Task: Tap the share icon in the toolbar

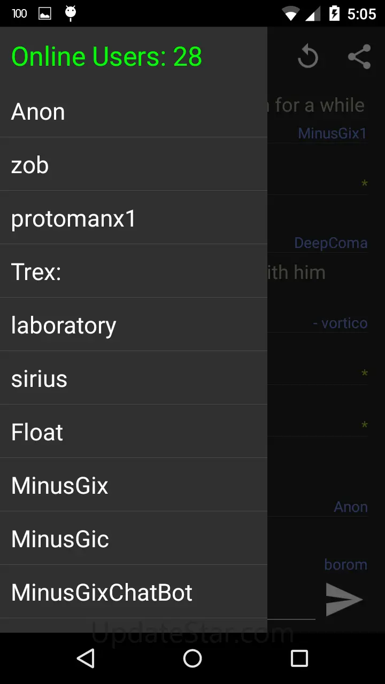Action: [x=359, y=57]
